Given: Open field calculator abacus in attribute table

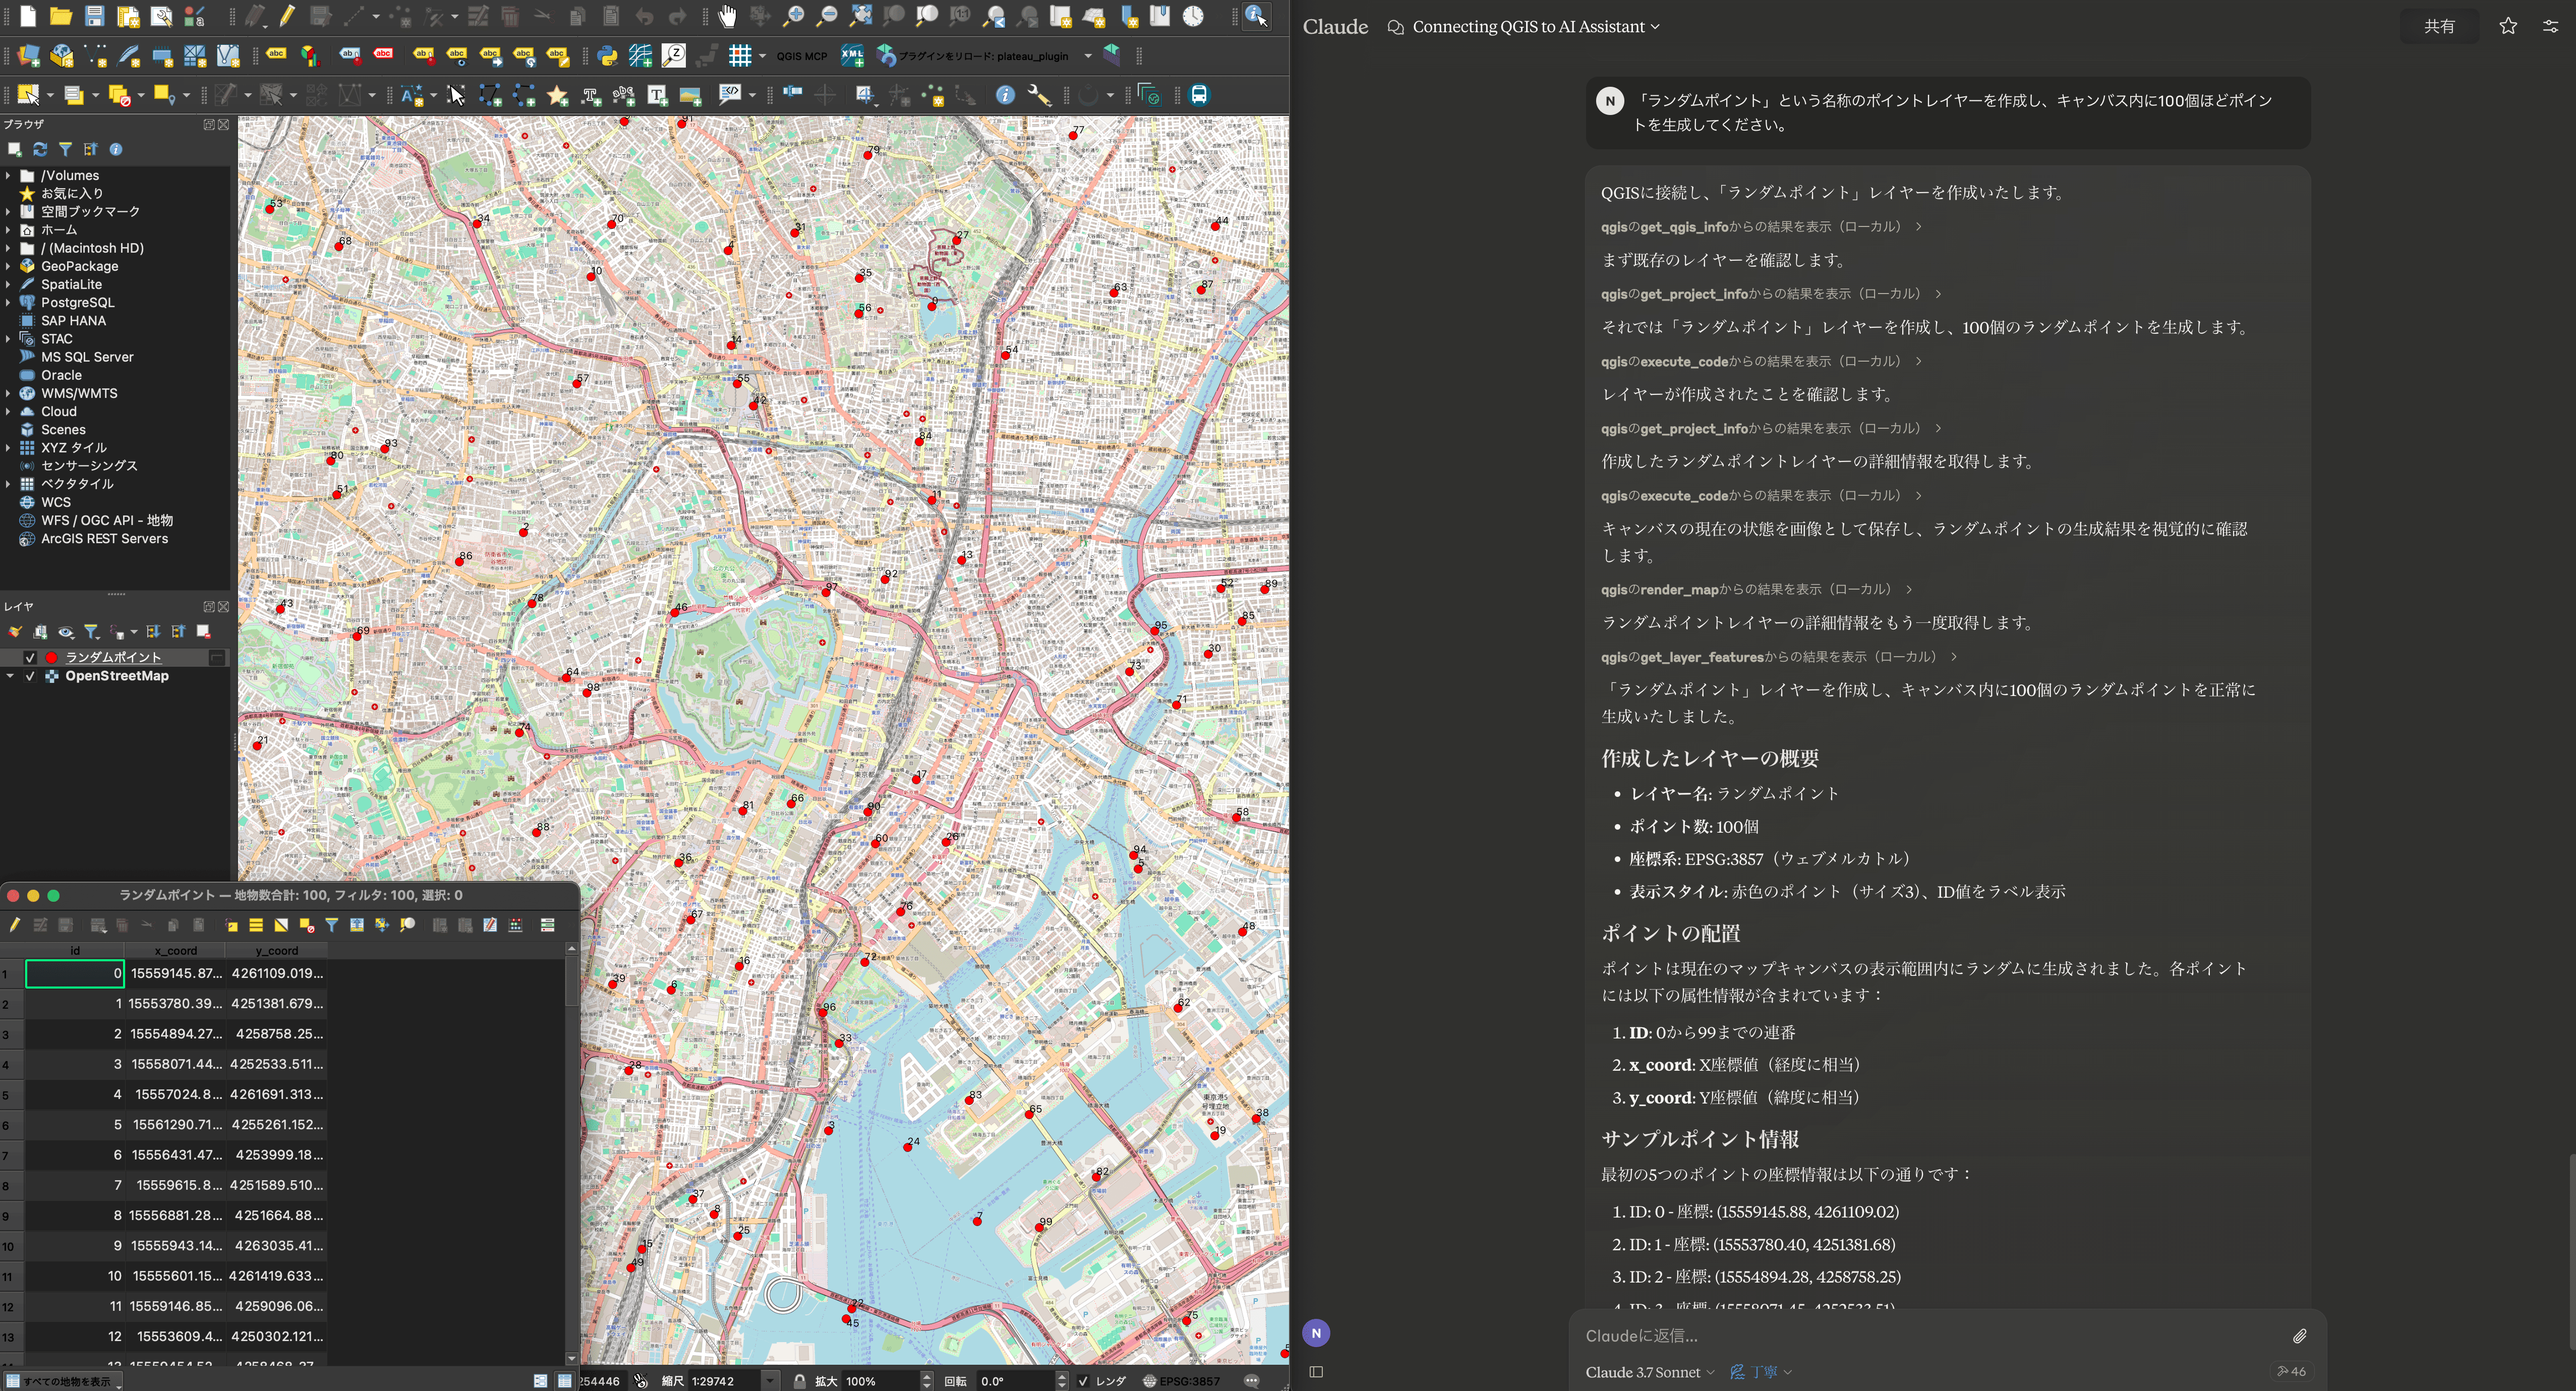Looking at the screenshot, I should pyautogui.click(x=516, y=925).
